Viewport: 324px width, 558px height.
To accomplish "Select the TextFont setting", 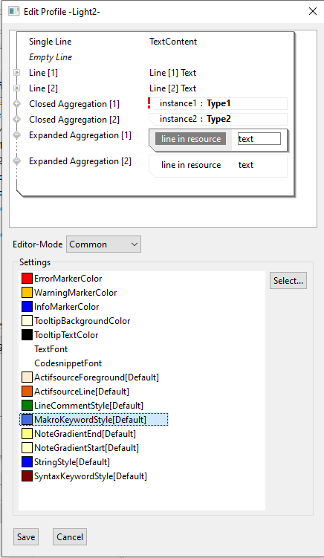I will 51,349.
